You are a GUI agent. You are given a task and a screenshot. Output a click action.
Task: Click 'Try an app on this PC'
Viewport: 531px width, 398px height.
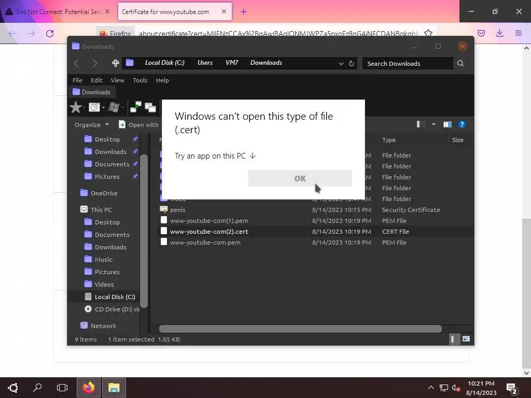coord(215,156)
